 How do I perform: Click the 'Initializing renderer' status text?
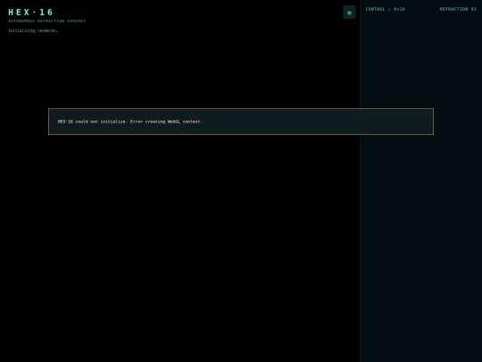click(33, 30)
